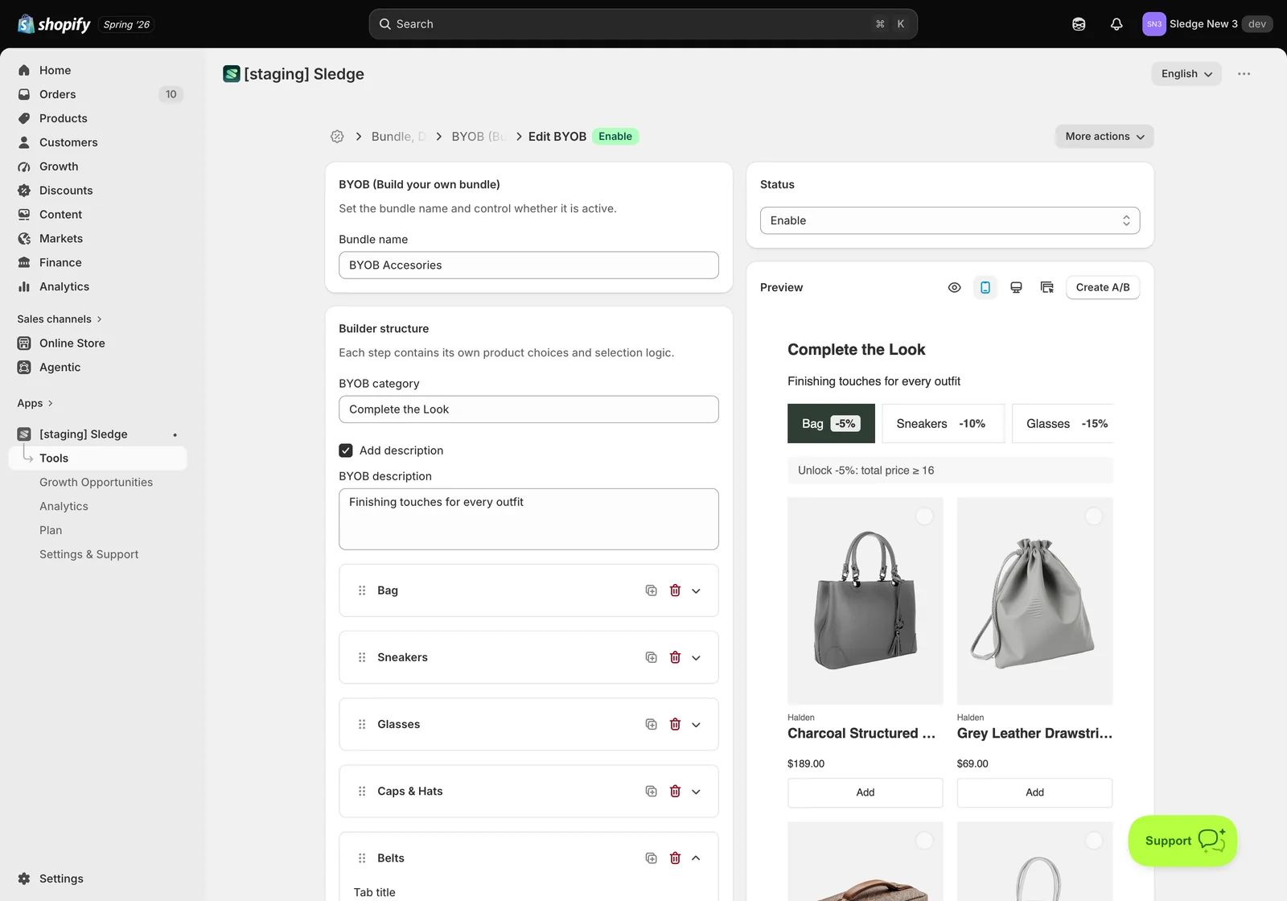
Task: Switch preview to mobile device view
Action: pyautogui.click(x=985, y=287)
